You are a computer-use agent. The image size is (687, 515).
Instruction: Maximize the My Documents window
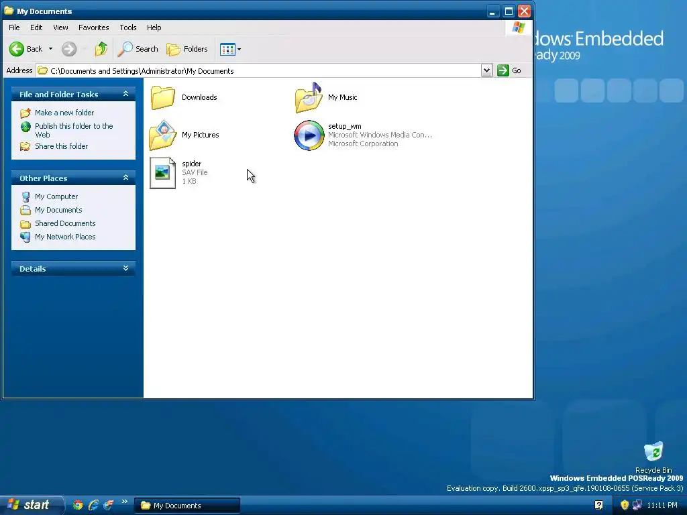(509, 11)
